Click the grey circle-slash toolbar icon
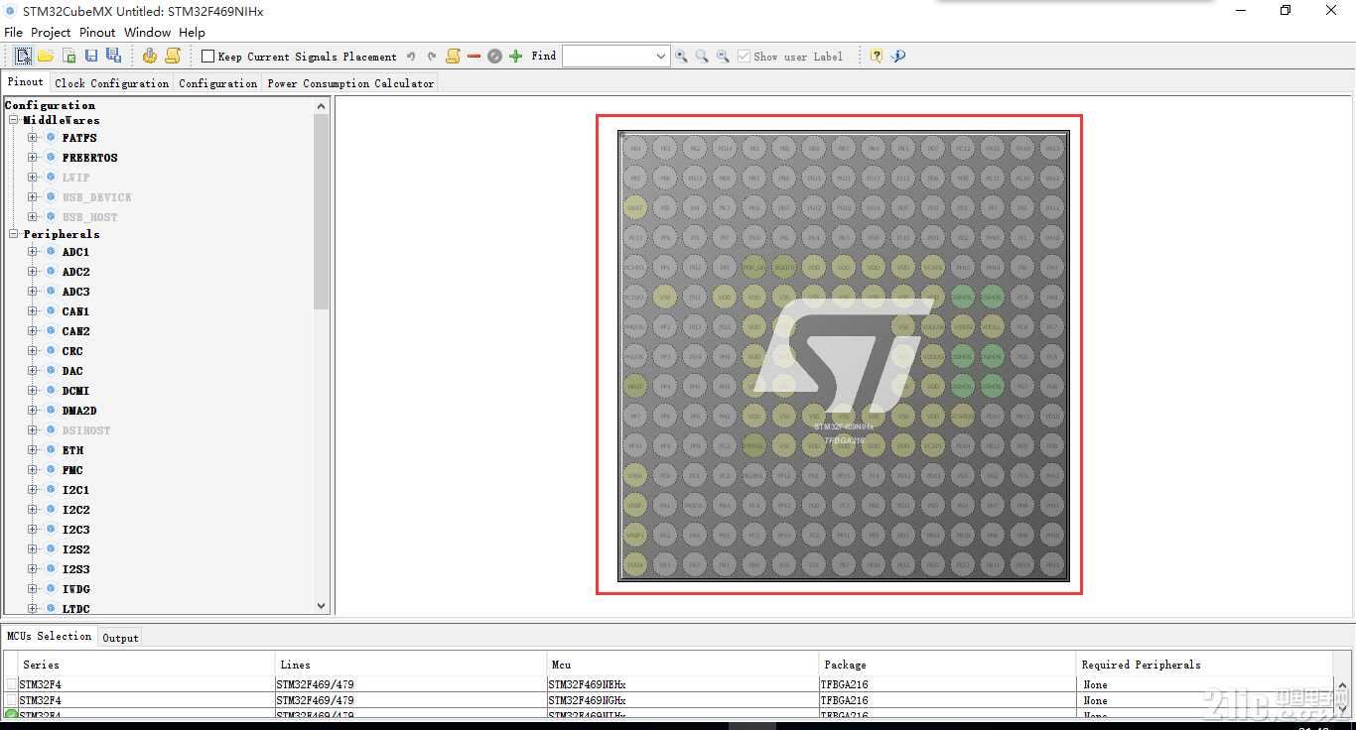Image resolution: width=1356 pixels, height=730 pixels. [494, 57]
